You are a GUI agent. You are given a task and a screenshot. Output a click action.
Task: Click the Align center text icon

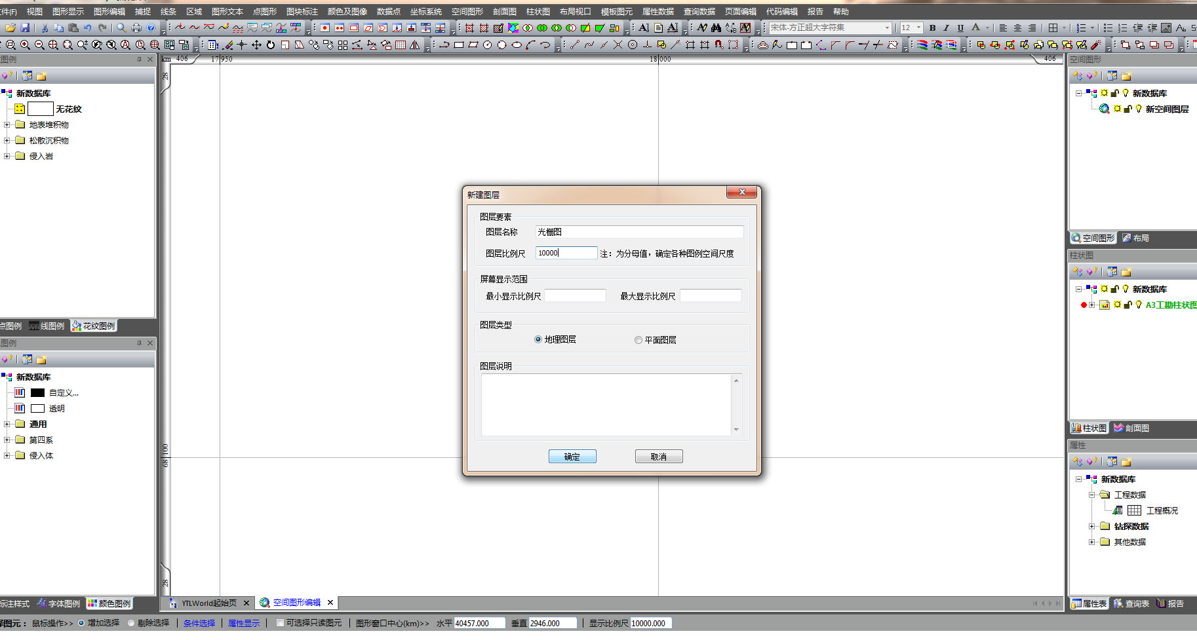pos(1017,28)
